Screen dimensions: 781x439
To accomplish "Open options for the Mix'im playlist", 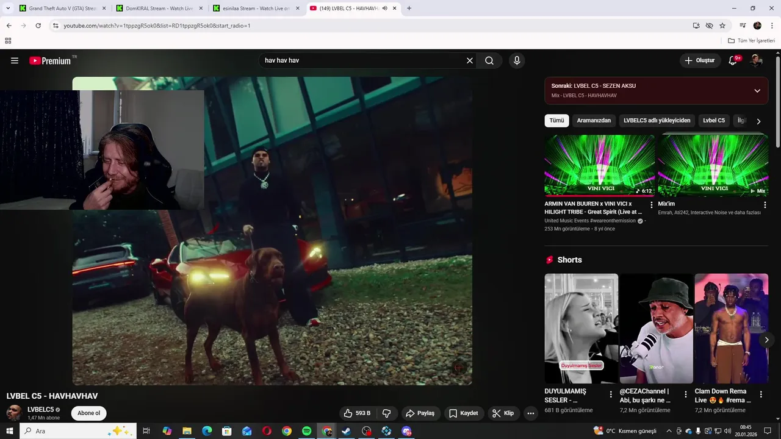I will click(x=765, y=205).
